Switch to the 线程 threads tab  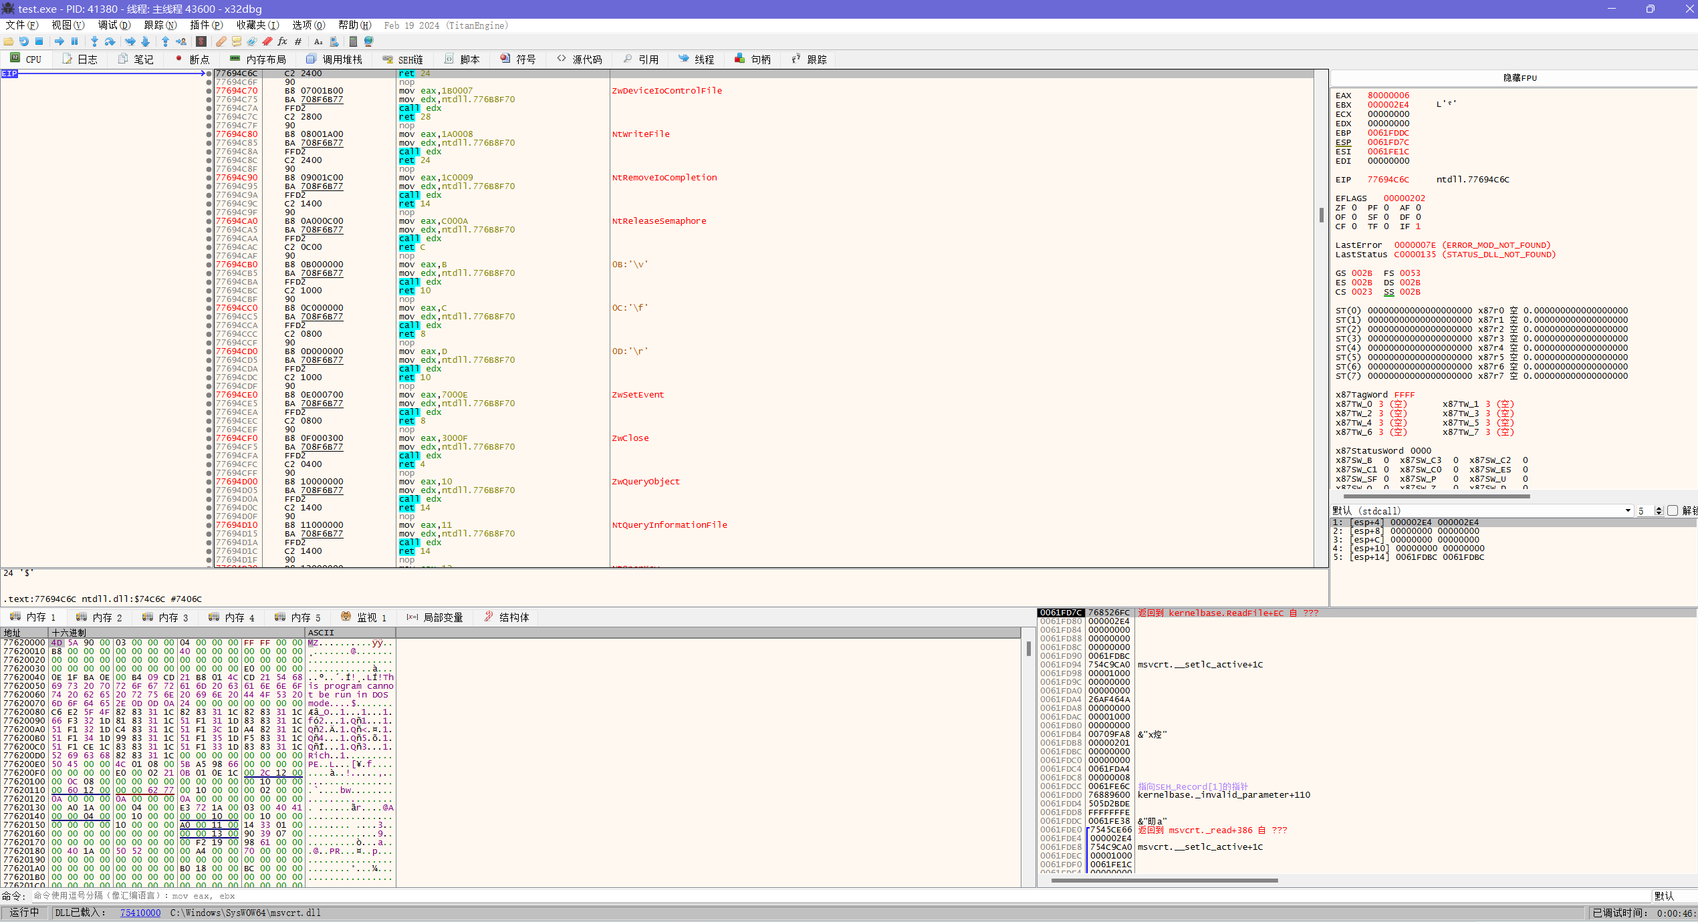(697, 59)
